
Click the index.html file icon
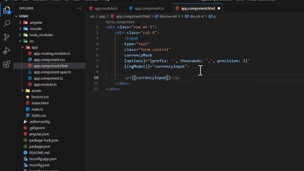click(28, 103)
